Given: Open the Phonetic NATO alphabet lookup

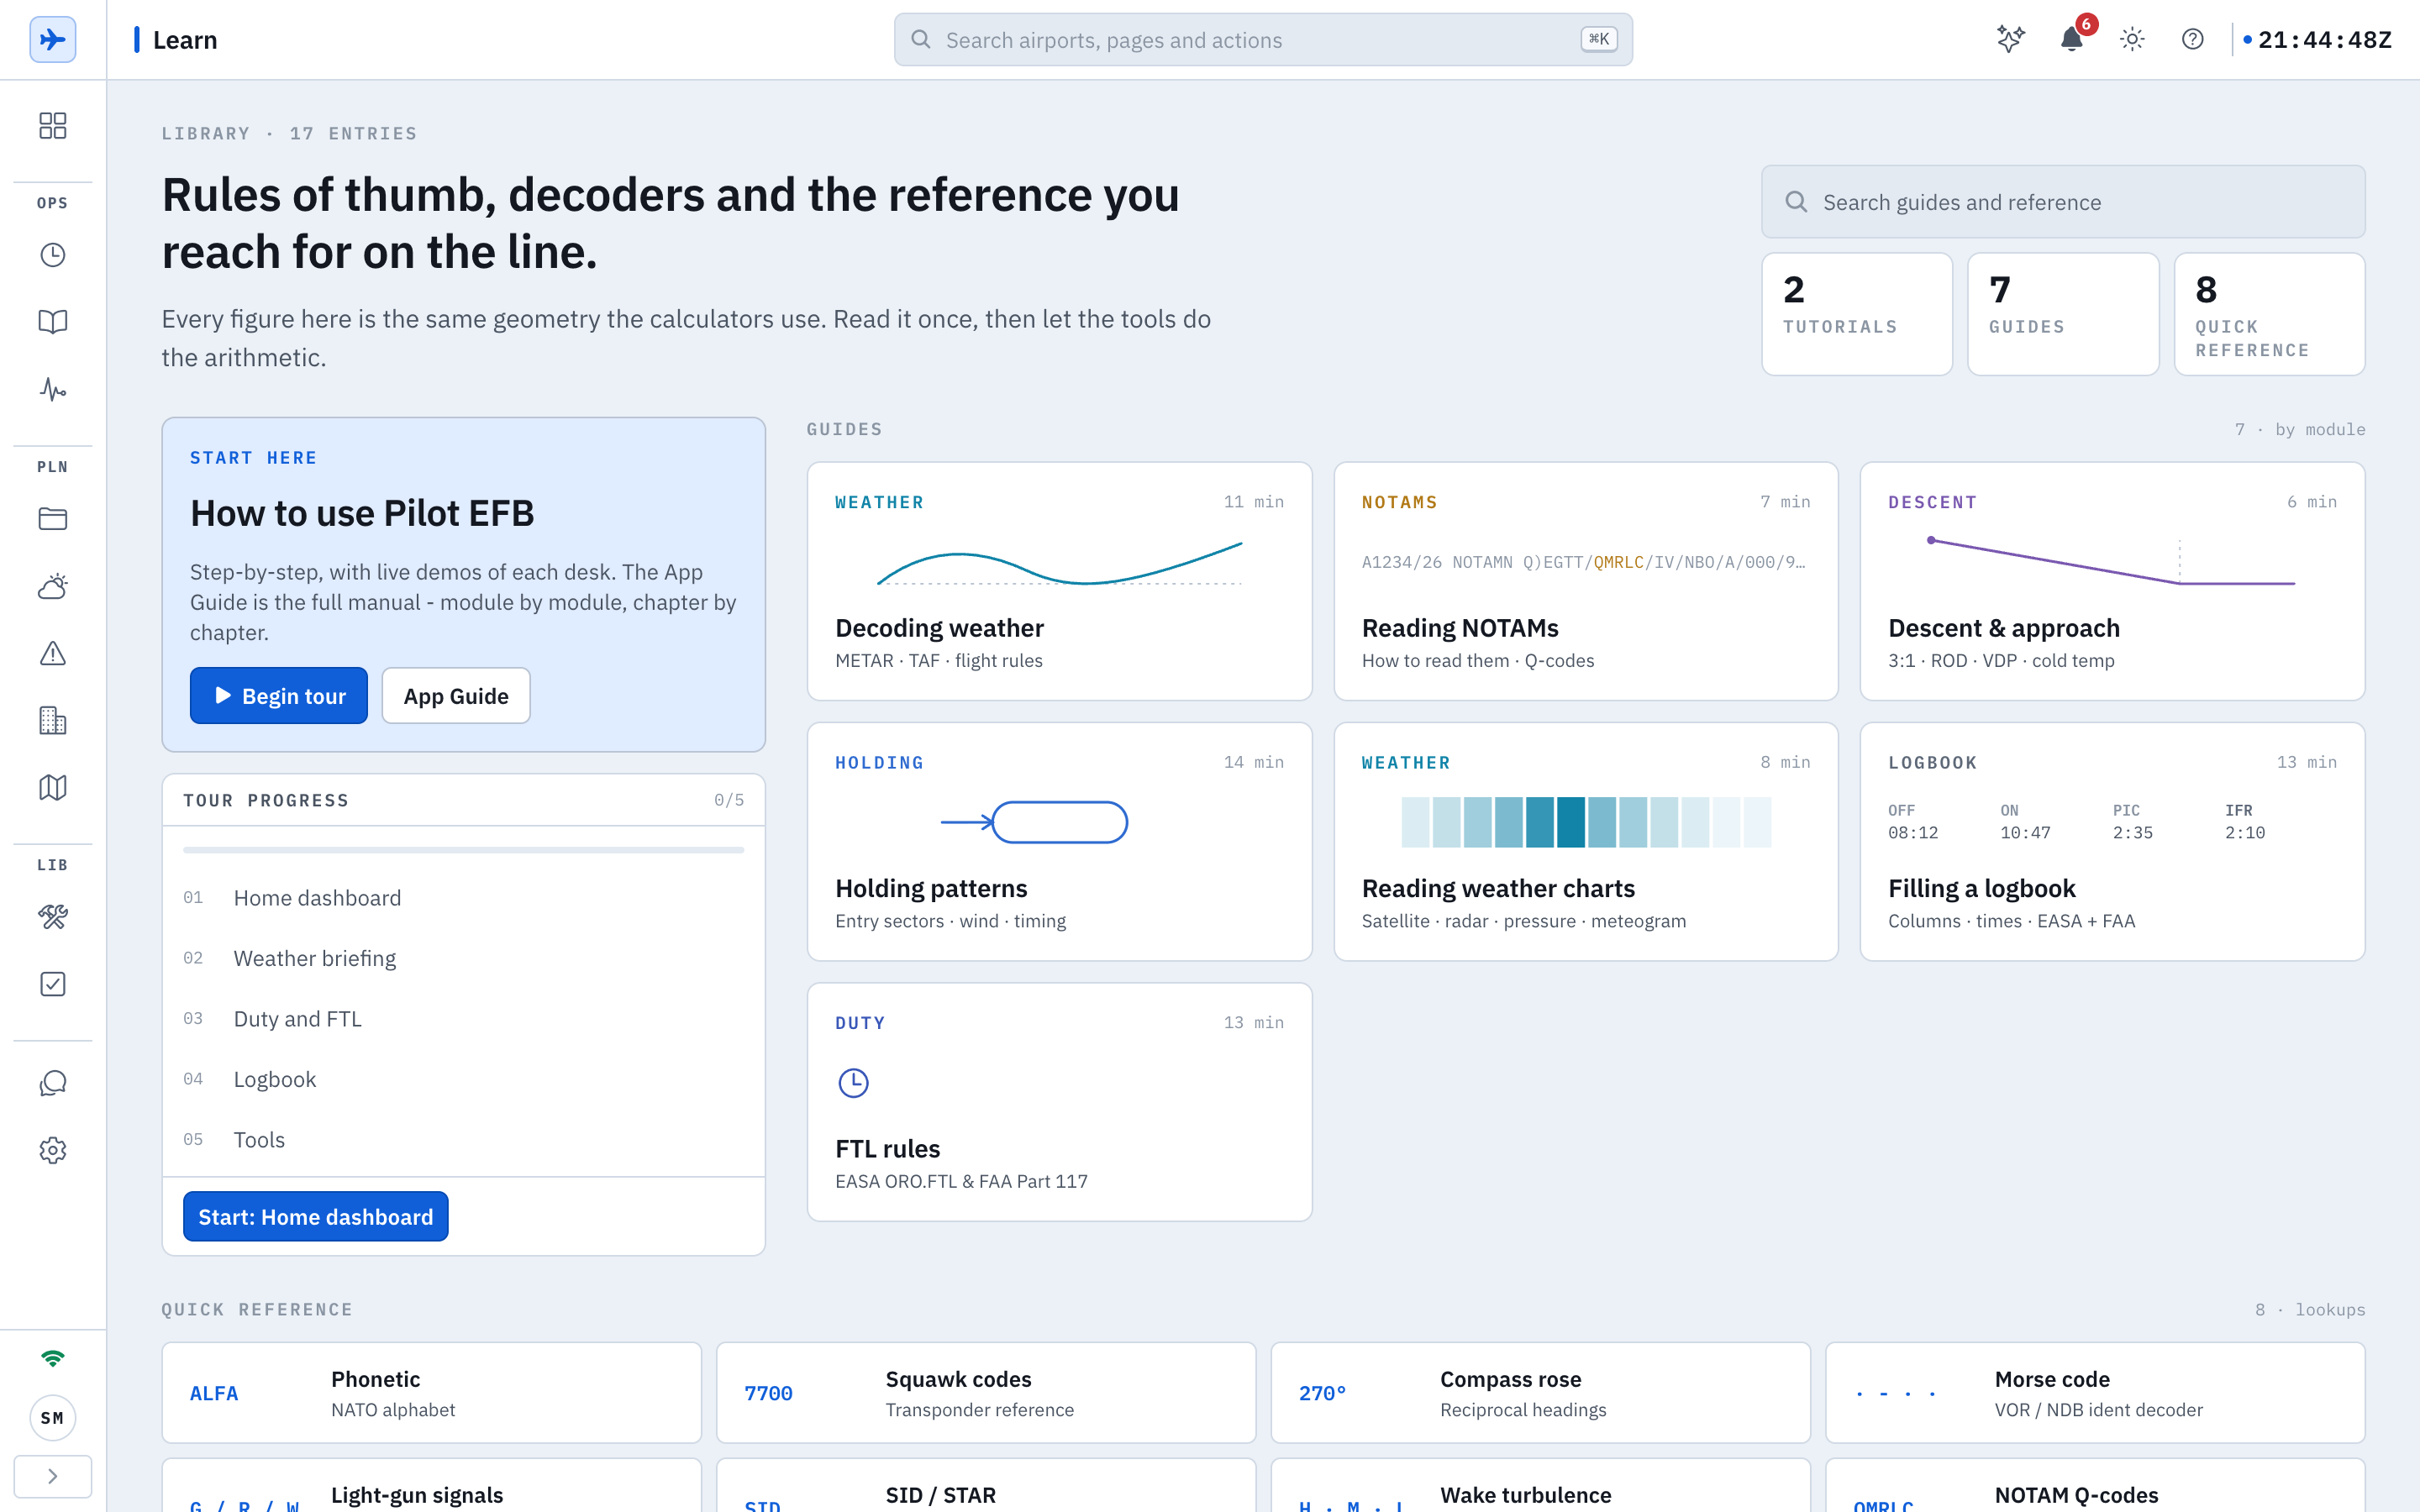Looking at the screenshot, I should point(432,1393).
